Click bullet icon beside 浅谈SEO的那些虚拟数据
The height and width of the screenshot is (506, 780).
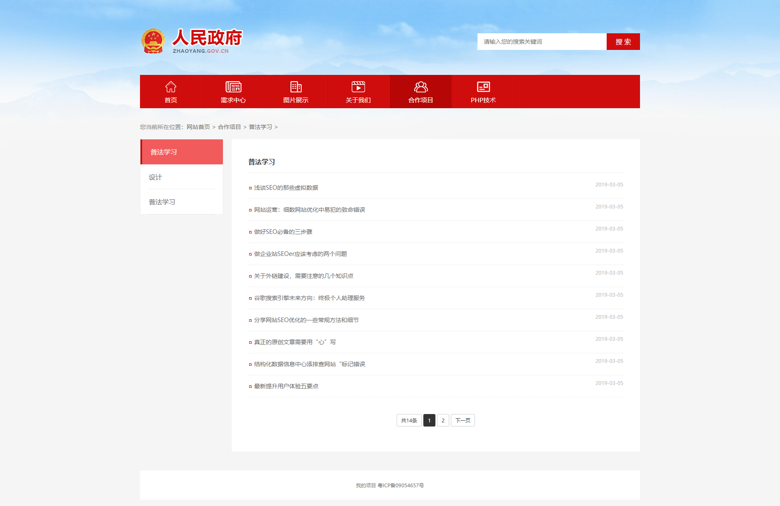(x=250, y=188)
